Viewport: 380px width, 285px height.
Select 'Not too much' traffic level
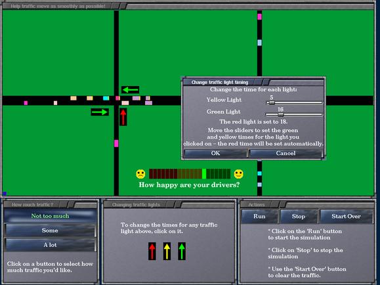tap(50, 216)
